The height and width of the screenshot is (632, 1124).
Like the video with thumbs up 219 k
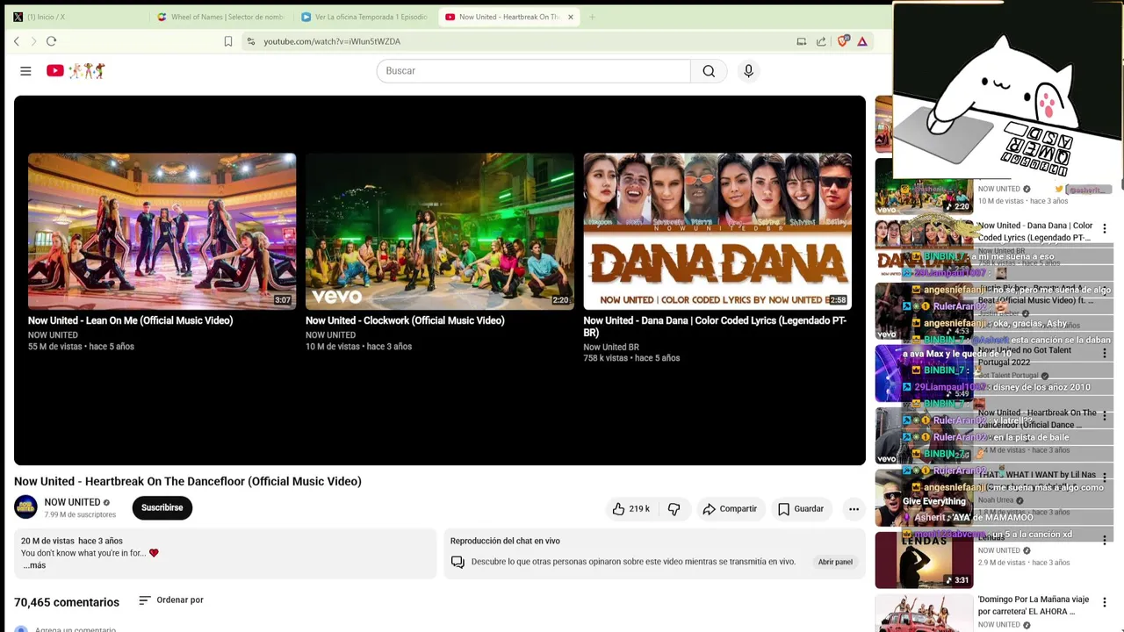coord(630,509)
